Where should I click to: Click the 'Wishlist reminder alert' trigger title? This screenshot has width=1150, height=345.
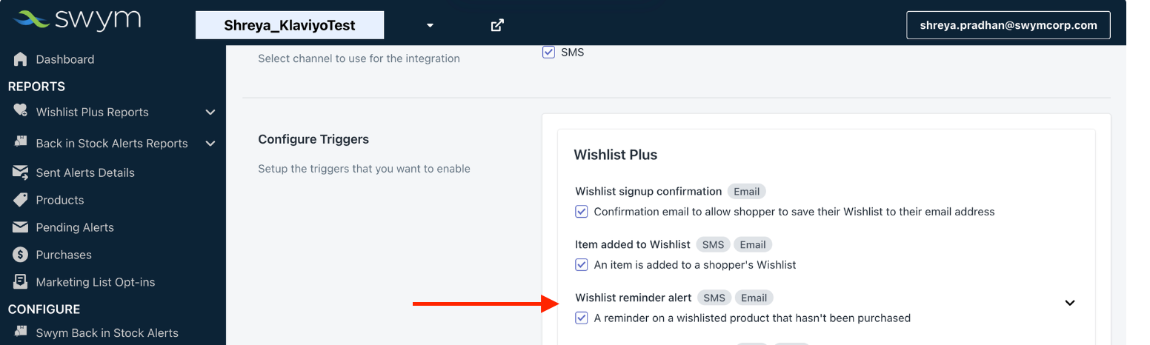coord(634,298)
